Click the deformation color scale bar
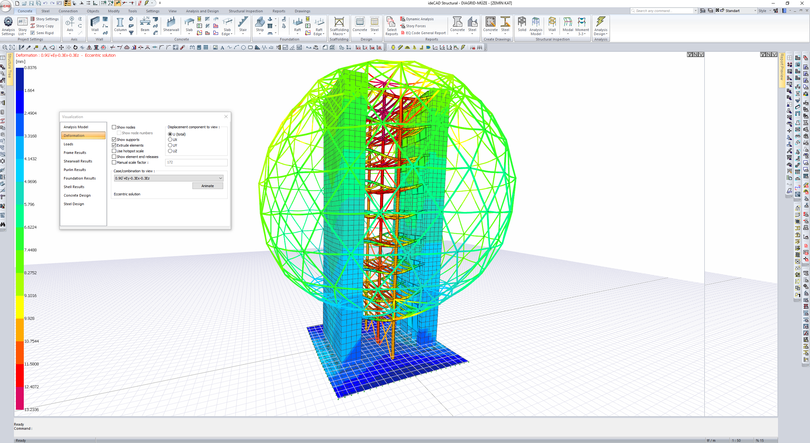Viewport: 810px width, 443px height. (x=20, y=238)
